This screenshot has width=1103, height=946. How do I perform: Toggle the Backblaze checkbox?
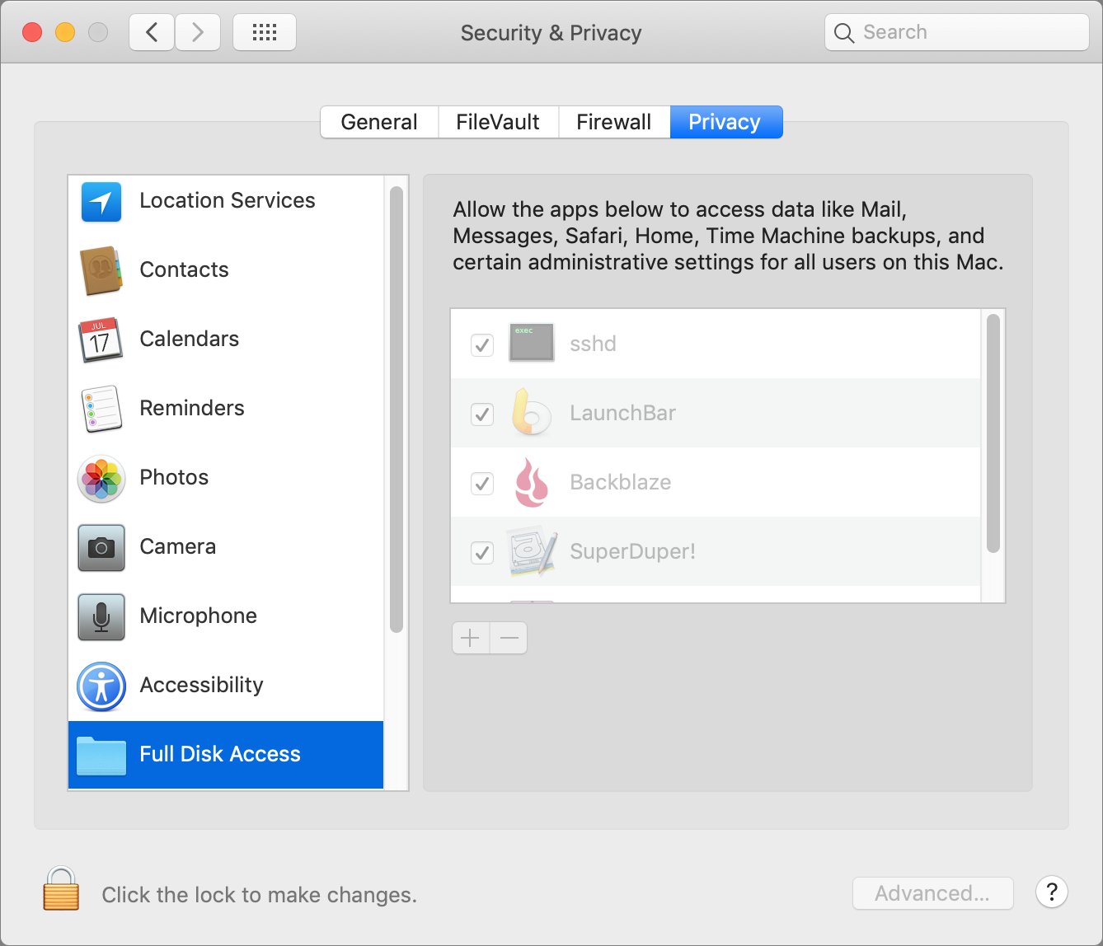482,483
